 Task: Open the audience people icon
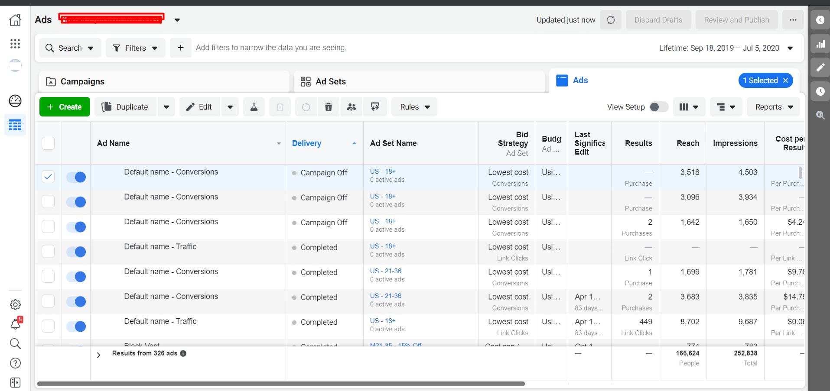click(x=352, y=107)
